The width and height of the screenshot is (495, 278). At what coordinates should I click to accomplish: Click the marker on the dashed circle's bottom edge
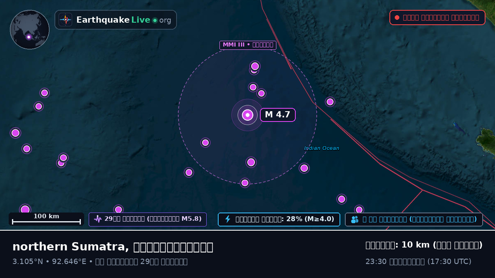pos(245,183)
